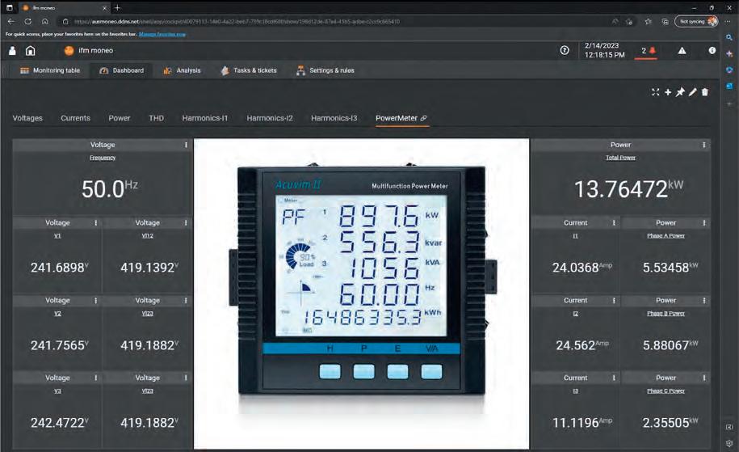Reload the browser page
The height and width of the screenshot is (452, 739).
tap(27, 21)
